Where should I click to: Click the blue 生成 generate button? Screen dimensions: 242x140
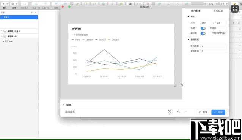click(x=218, y=112)
